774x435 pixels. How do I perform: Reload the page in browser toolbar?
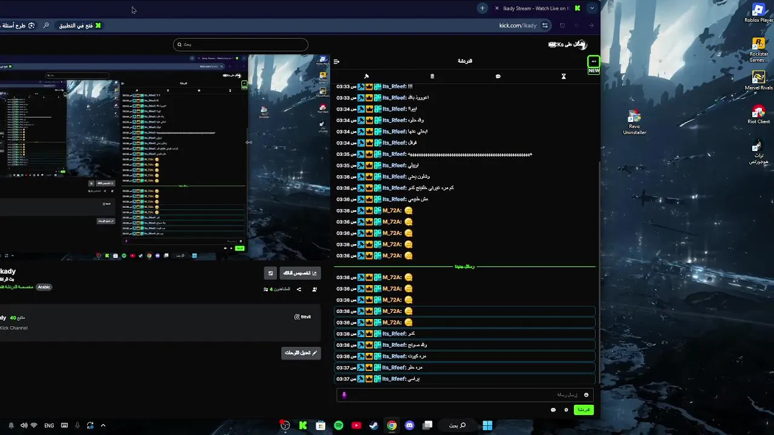(562, 25)
